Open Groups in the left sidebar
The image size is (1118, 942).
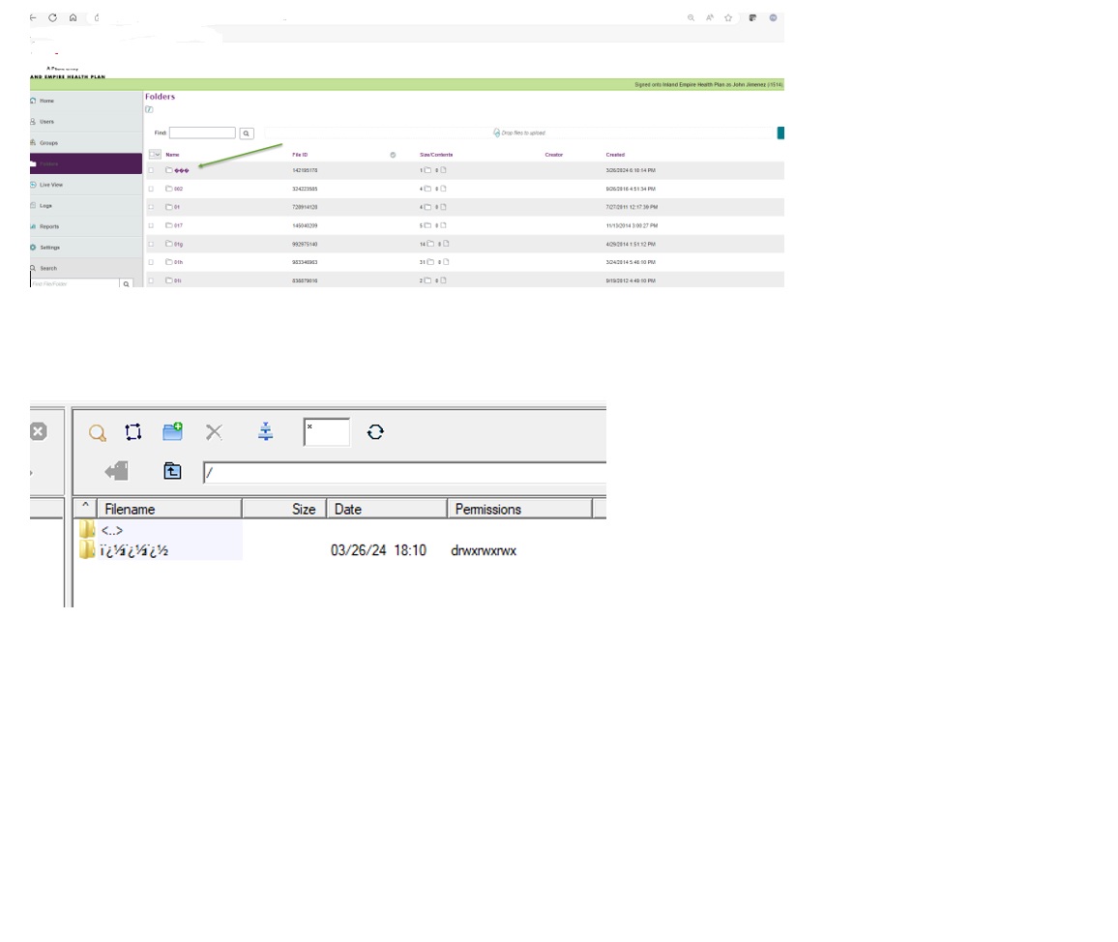85,142
